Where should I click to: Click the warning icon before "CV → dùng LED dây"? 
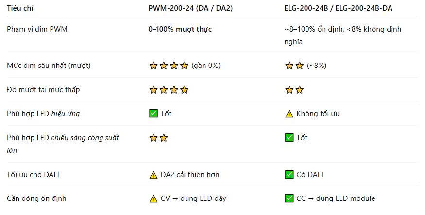(x=153, y=198)
